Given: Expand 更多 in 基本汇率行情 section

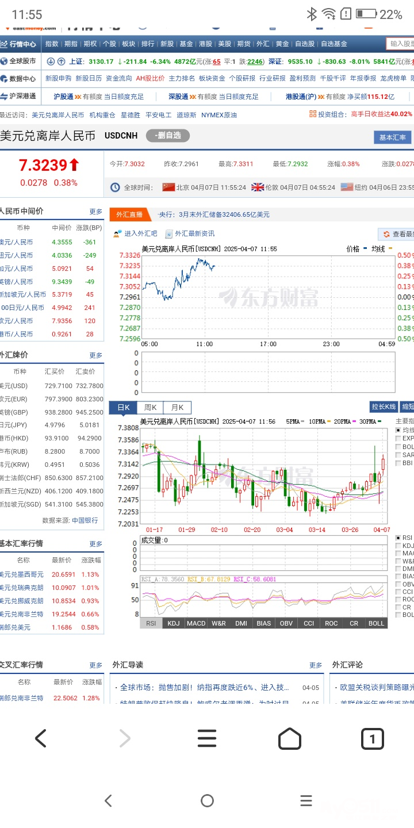Looking at the screenshot, I should point(95,543).
